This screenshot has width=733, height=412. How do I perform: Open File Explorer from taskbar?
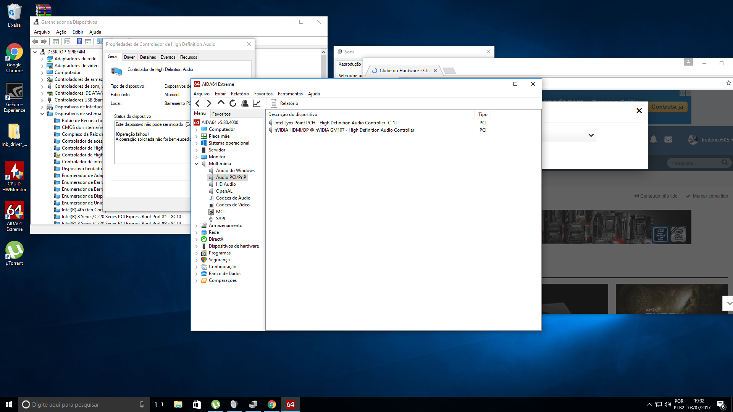[178, 404]
